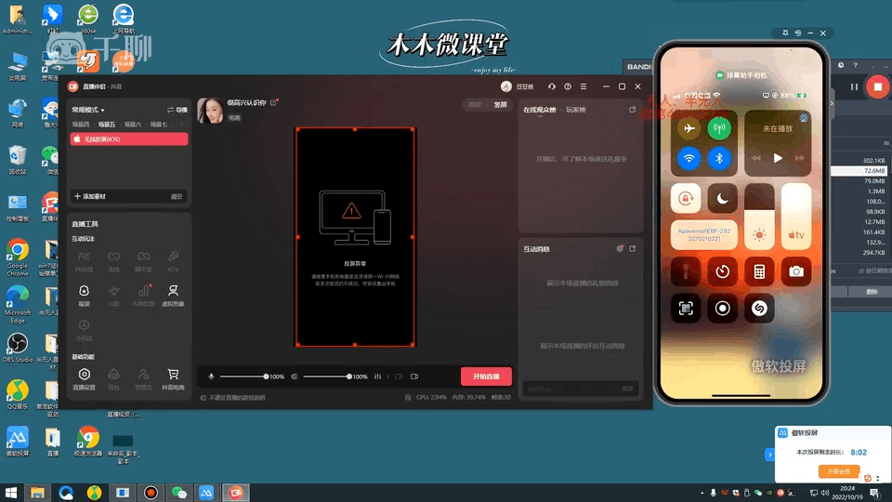Open the 管理员 admin tool

(143, 379)
